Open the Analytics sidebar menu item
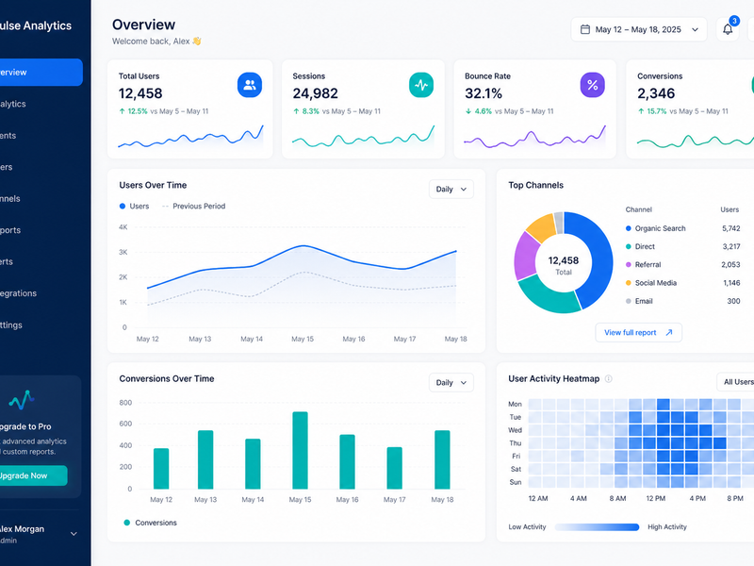This screenshot has height=566, width=754. click(x=39, y=104)
